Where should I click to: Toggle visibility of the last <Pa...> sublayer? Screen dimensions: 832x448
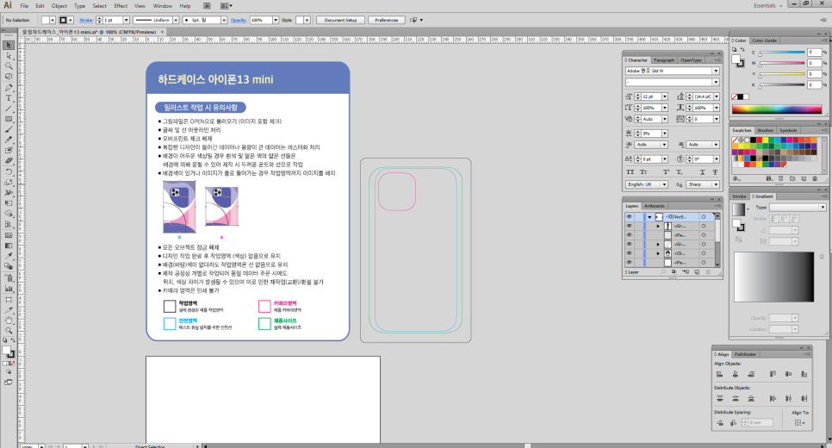coord(629,262)
